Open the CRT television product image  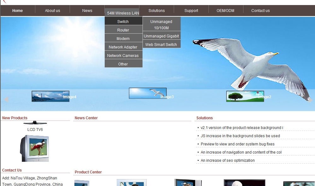(35, 148)
